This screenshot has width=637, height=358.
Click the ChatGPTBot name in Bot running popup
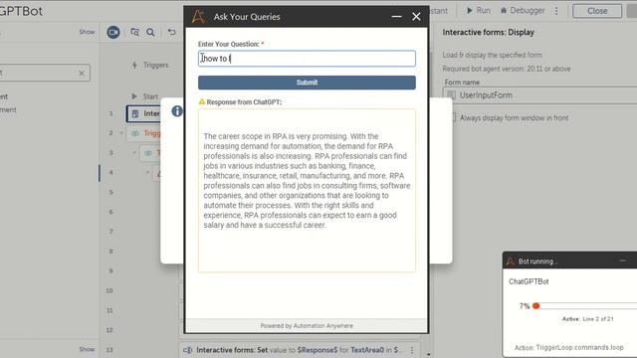[x=529, y=281]
